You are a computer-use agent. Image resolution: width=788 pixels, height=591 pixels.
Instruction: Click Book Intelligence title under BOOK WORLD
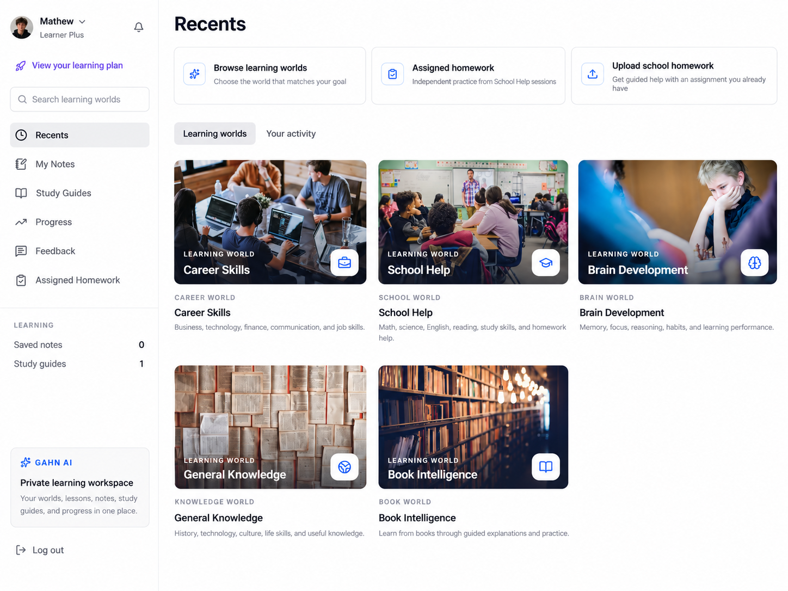pos(417,518)
